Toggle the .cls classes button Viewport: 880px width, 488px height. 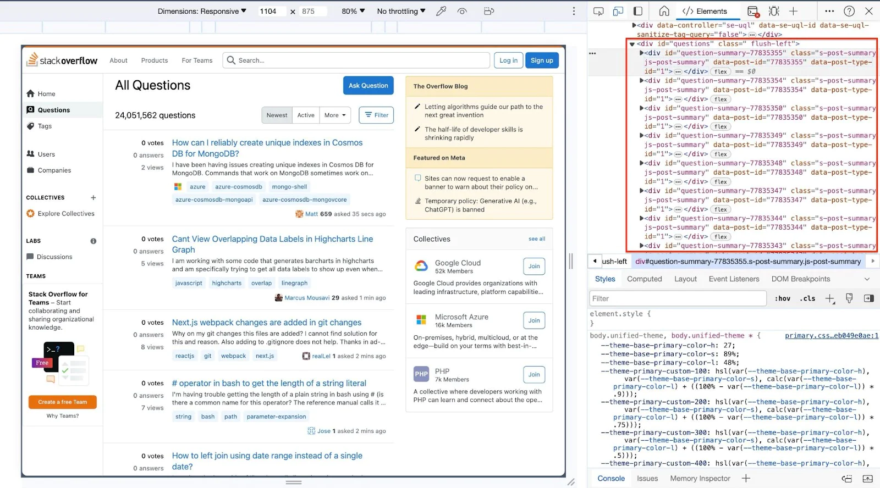click(807, 298)
